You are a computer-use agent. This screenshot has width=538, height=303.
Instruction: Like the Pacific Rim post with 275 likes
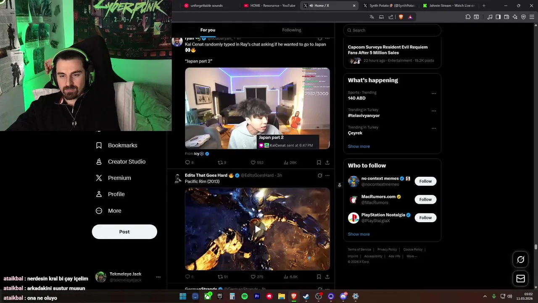(x=257, y=277)
